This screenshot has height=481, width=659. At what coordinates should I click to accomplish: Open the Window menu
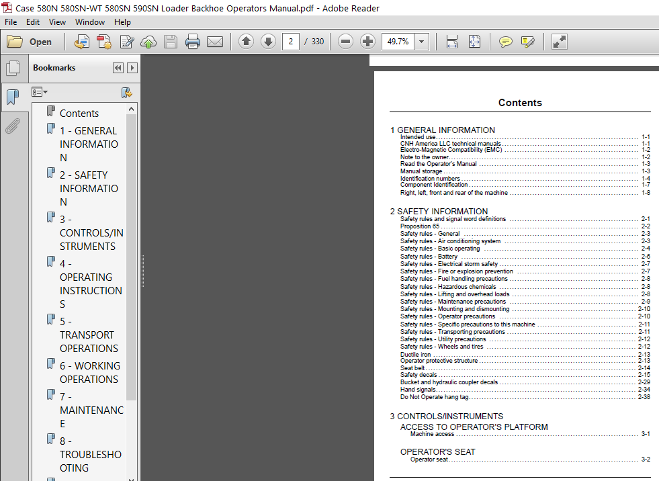(90, 22)
